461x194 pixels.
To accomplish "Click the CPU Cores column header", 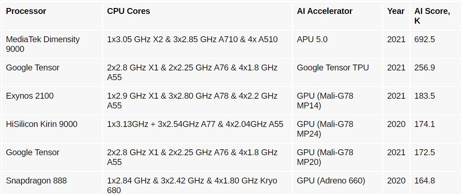I will tap(129, 11).
